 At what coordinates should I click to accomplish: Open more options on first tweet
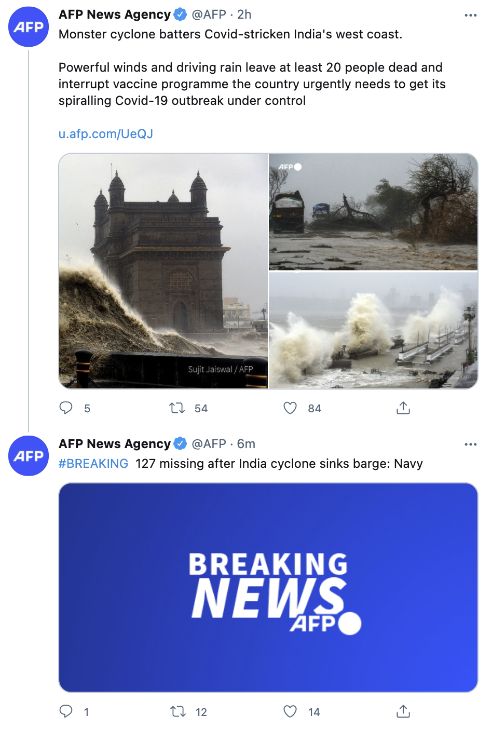(470, 15)
